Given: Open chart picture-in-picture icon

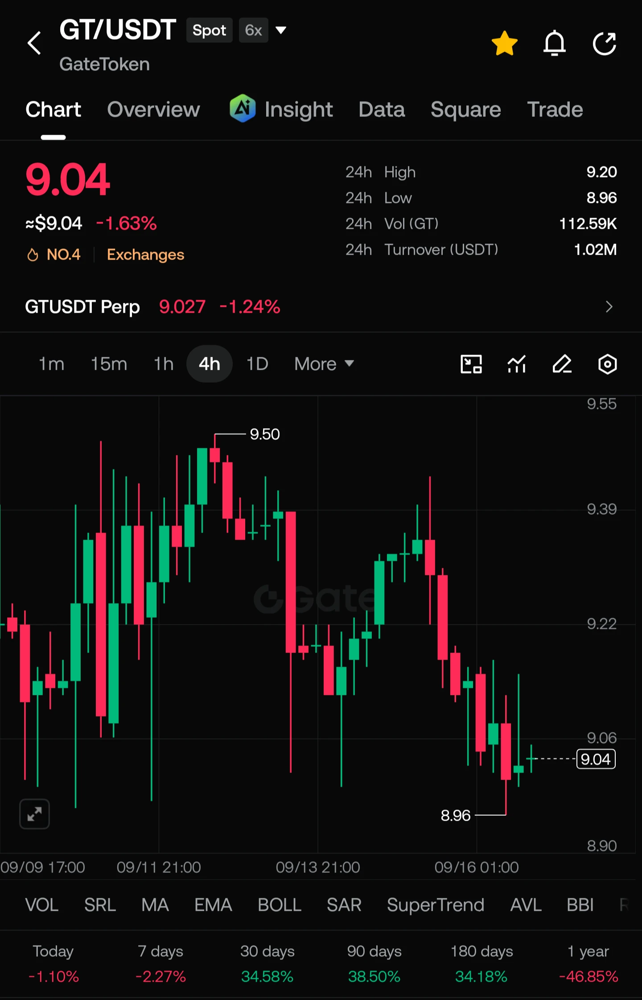Looking at the screenshot, I should 471,364.
